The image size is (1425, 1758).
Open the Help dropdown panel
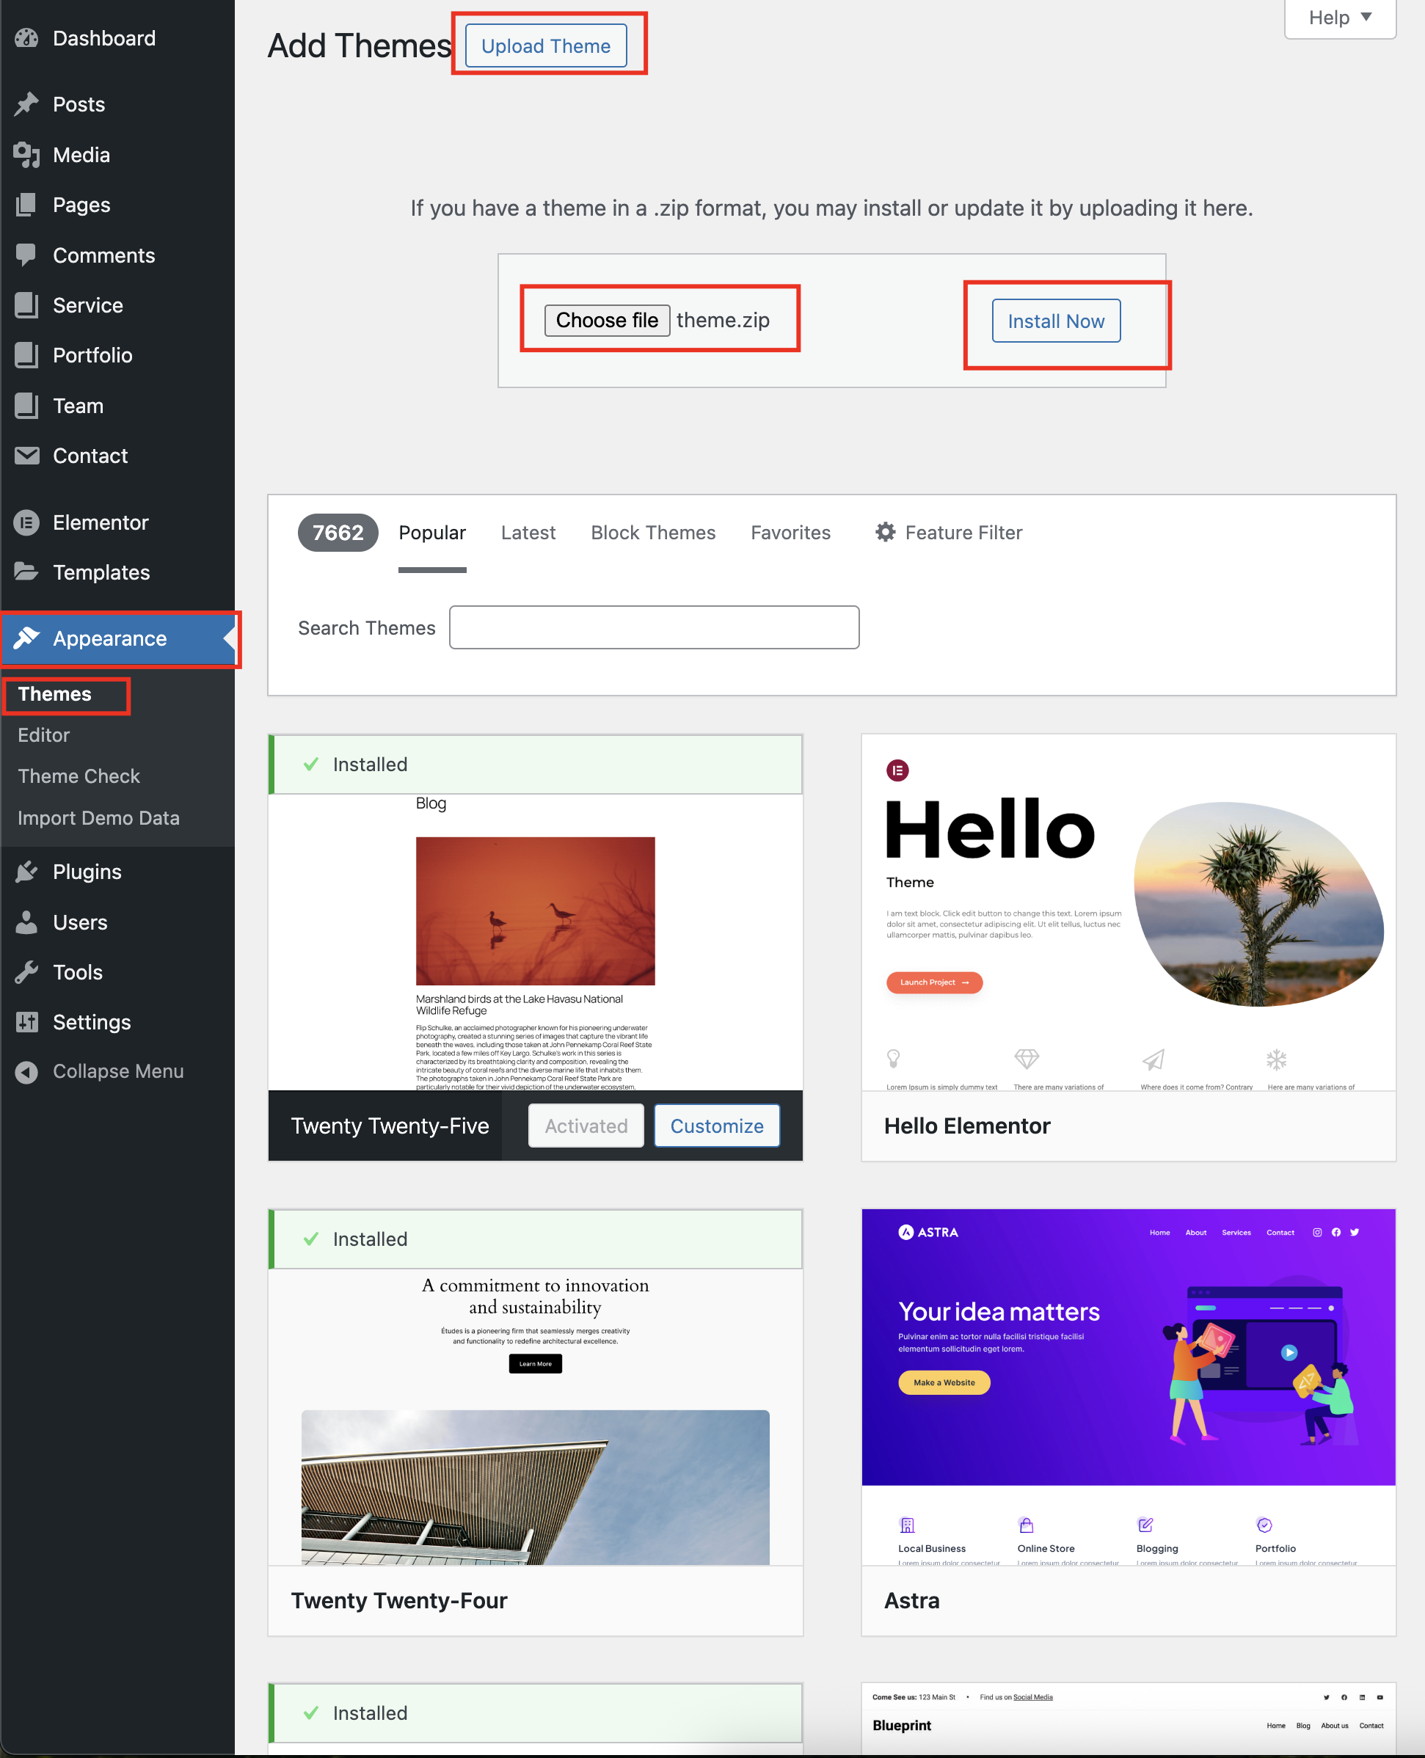point(1339,17)
